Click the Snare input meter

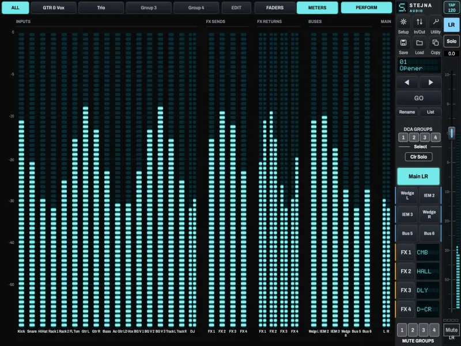pyautogui.click(x=32, y=179)
